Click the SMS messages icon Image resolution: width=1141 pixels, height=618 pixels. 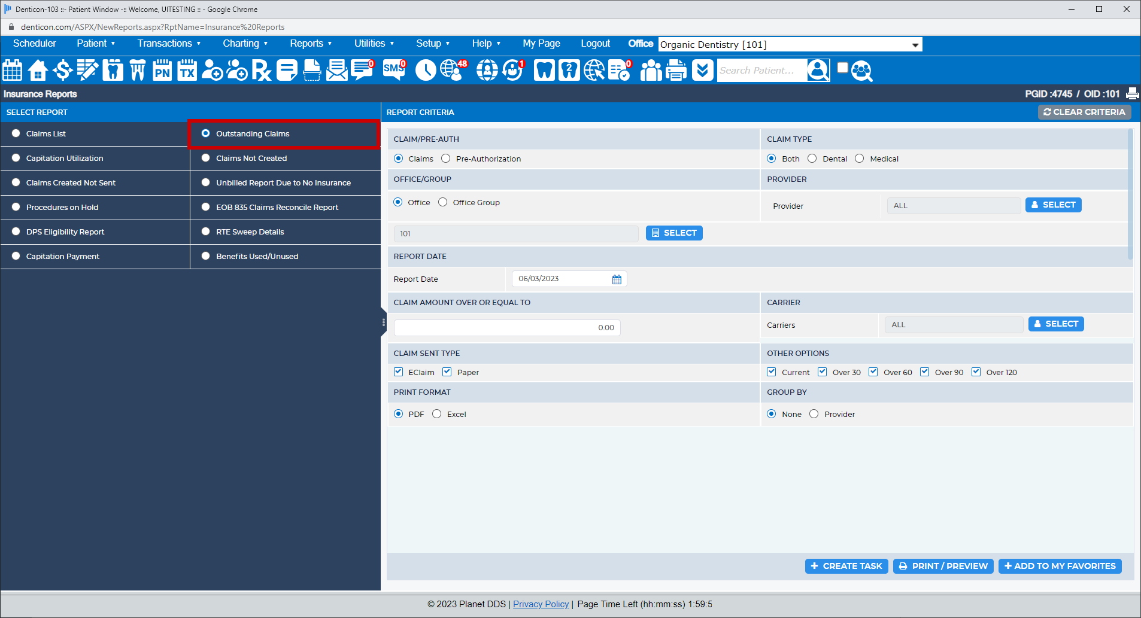click(x=393, y=70)
